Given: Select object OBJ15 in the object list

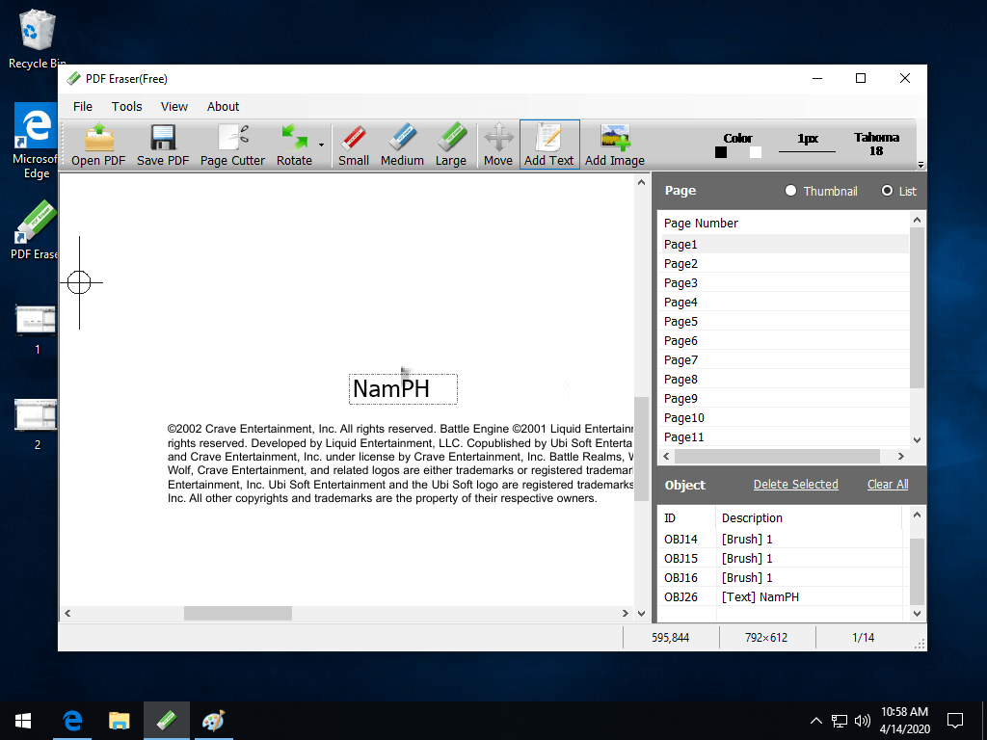Looking at the screenshot, I should point(781,558).
